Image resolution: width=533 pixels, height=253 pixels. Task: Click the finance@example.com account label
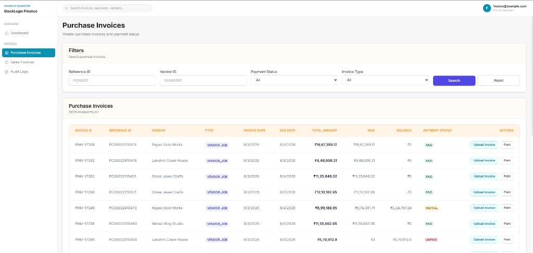coord(510,6)
